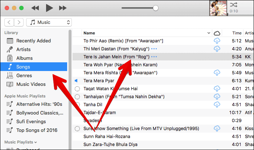Open more options for Tere Is Jahan Mein
The height and width of the screenshot is (150, 254).
tap(154, 57)
